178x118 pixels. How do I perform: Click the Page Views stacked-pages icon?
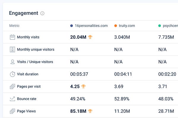click(12, 111)
